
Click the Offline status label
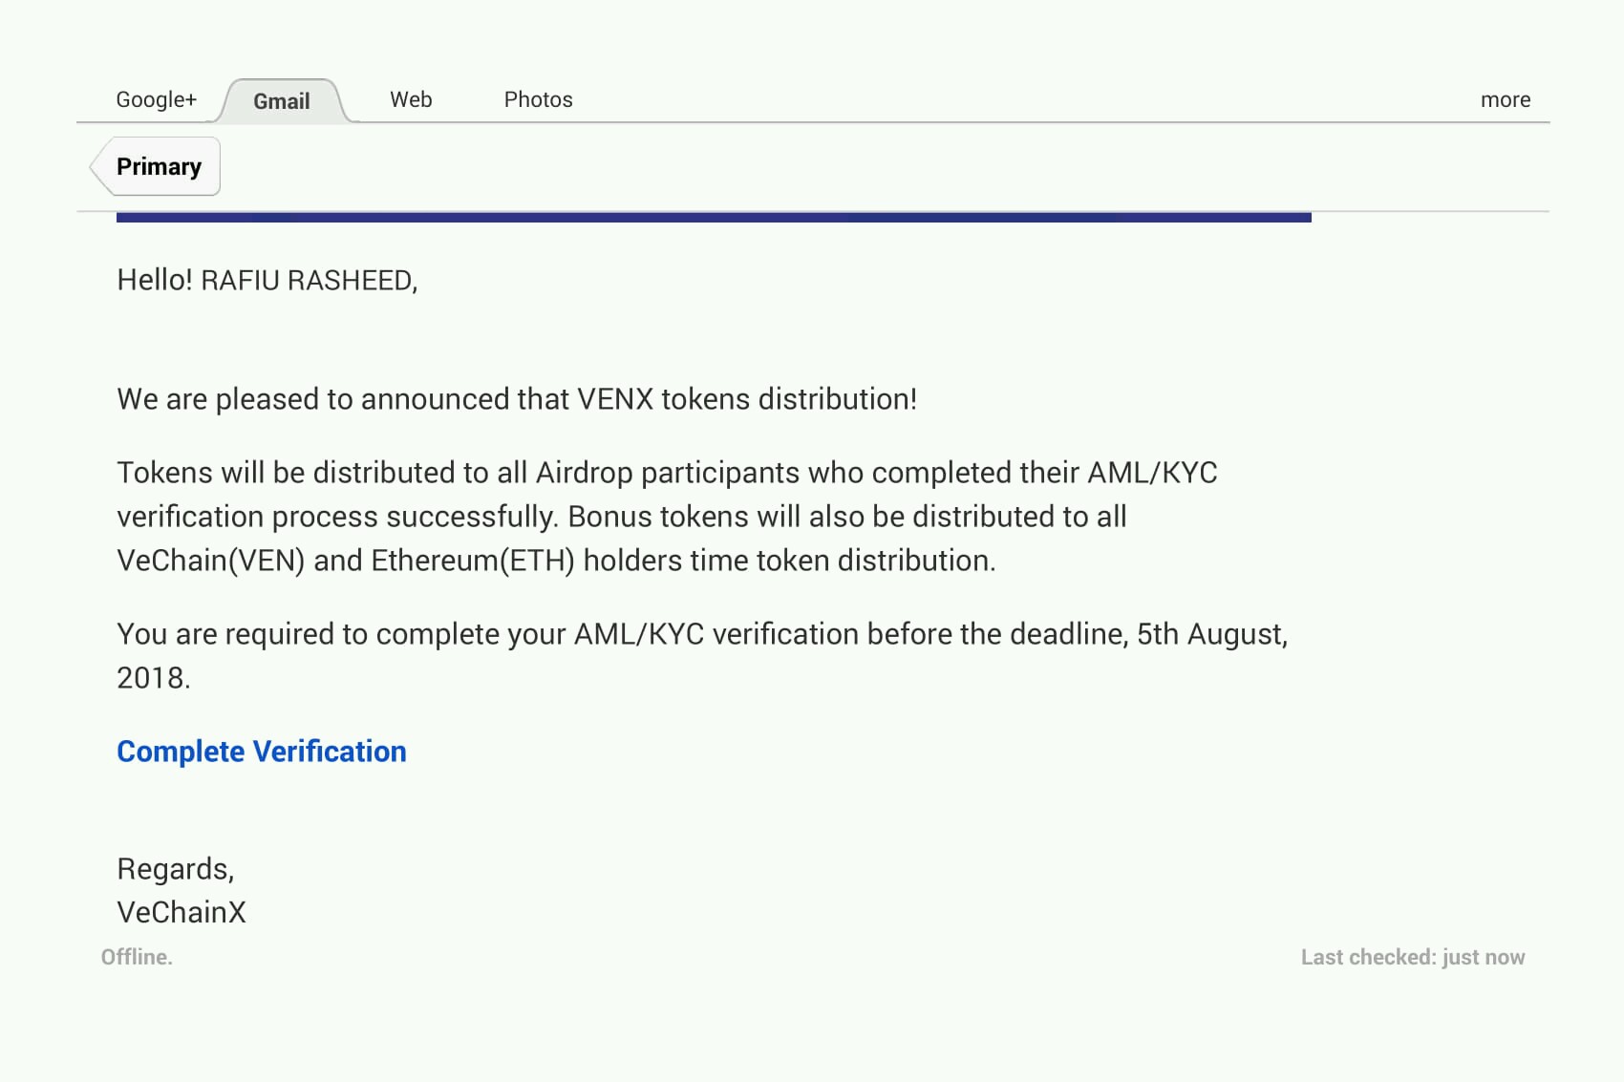point(137,957)
